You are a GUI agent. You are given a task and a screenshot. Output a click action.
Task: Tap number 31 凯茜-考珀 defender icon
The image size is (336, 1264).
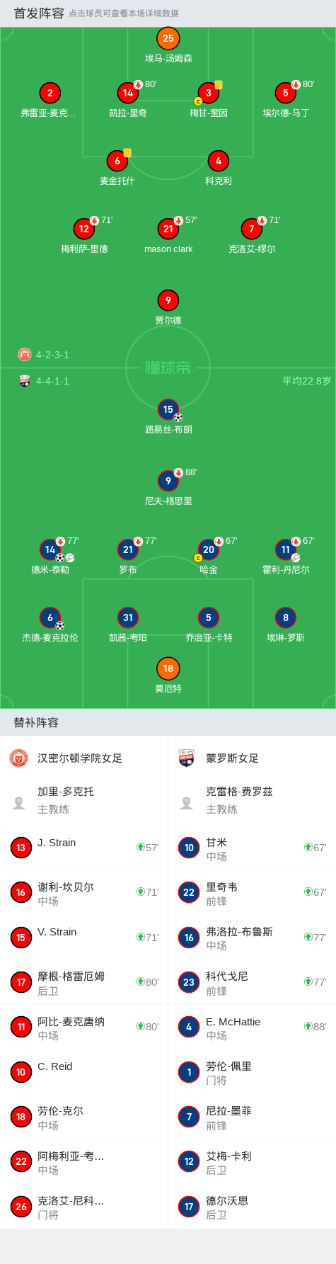click(128, 617)
